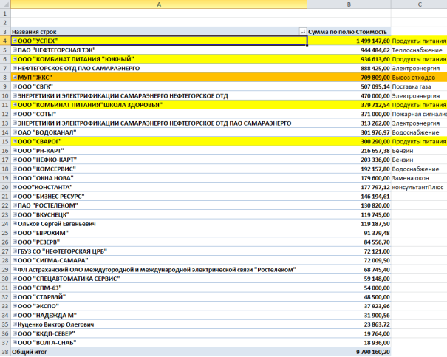Click ООО "КОМБИНАТ ПИТАНИЯ"ШКОЛА ЗДОРОВЬЯ" text
The height and width of the screenshot is (357, 447).
(x=90, y=105)
